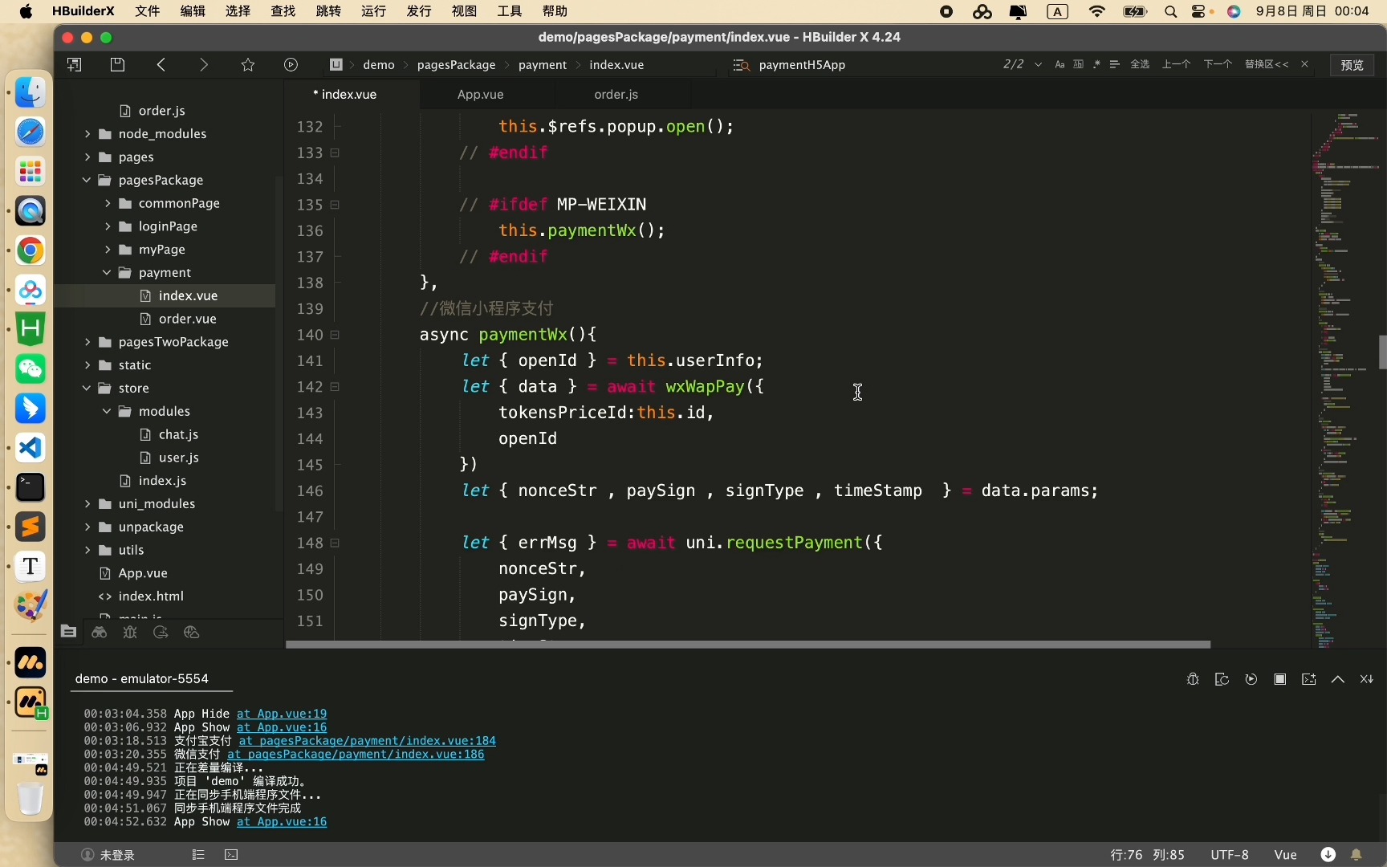Toggle fold marker on line 148
The image size is (1387, 867).
pos(335,543)
